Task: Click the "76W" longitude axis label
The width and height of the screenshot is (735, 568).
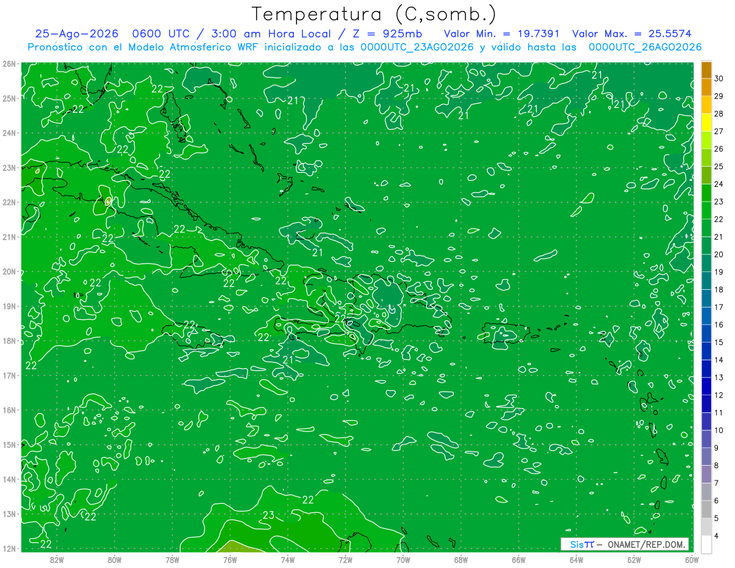Action: click(230, 559)
